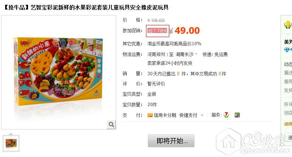
Task: Click the magnifier zoom icon on product image
Action: click(111, 124)
